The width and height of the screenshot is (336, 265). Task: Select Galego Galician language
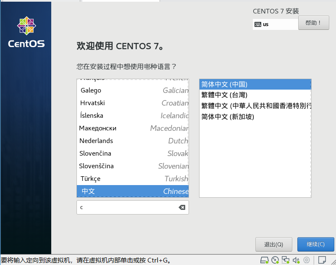pyautogui.click(x=133, y=90)
